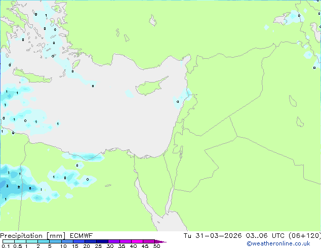
Task: Click the "25" legend scale label
Action: [98, 246]
